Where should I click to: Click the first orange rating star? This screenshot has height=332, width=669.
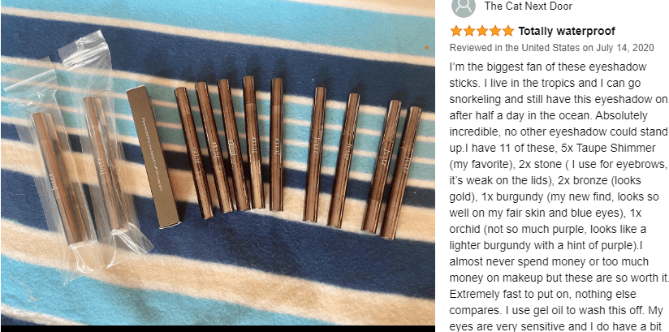(x=456, y=31)
